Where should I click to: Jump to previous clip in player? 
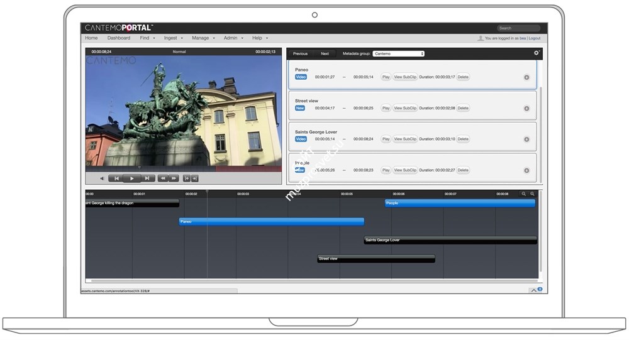pos(116,178)
